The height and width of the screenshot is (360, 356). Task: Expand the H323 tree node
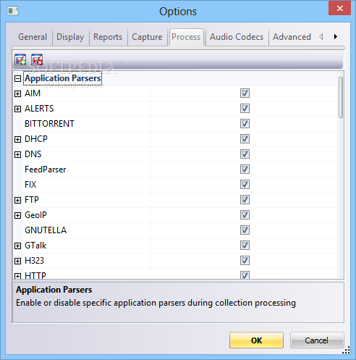(17, 261)
